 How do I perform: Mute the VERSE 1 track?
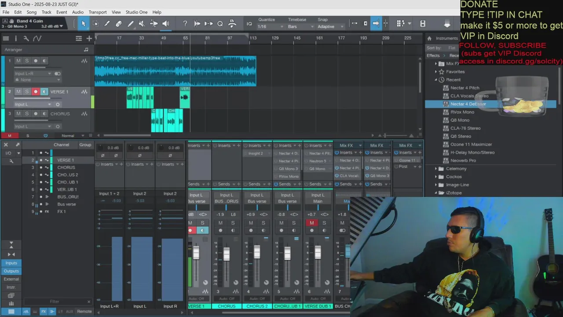point(18,92)
